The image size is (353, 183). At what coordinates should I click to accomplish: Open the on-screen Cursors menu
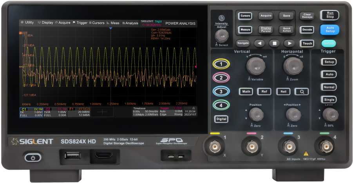coord(97,23)
